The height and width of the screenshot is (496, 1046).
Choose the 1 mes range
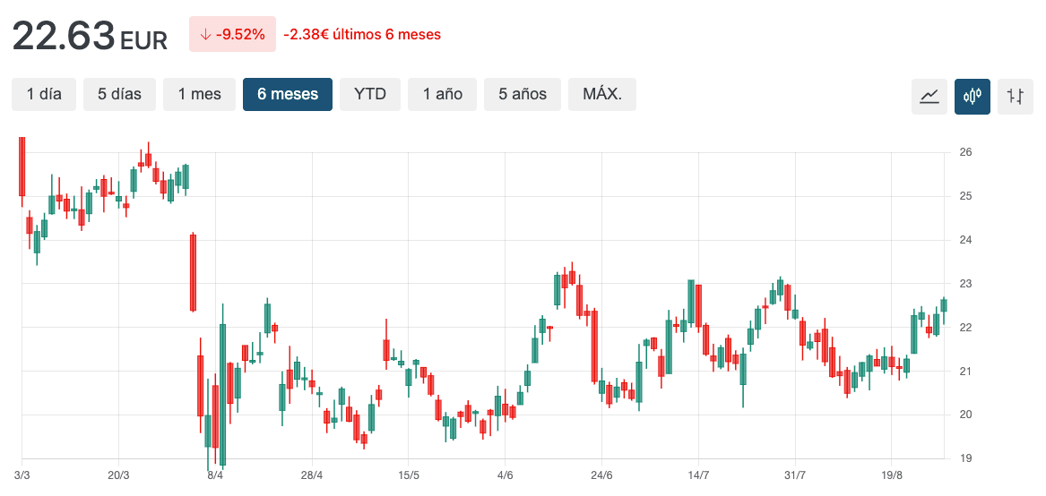coord(199,94)
